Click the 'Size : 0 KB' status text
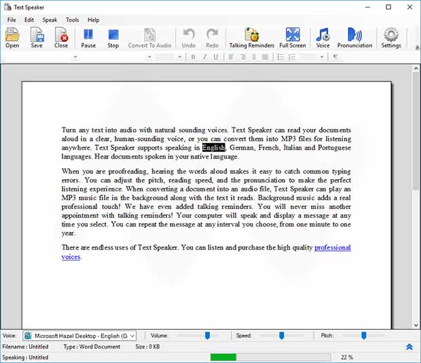421x363 pixels. [147, 347]
